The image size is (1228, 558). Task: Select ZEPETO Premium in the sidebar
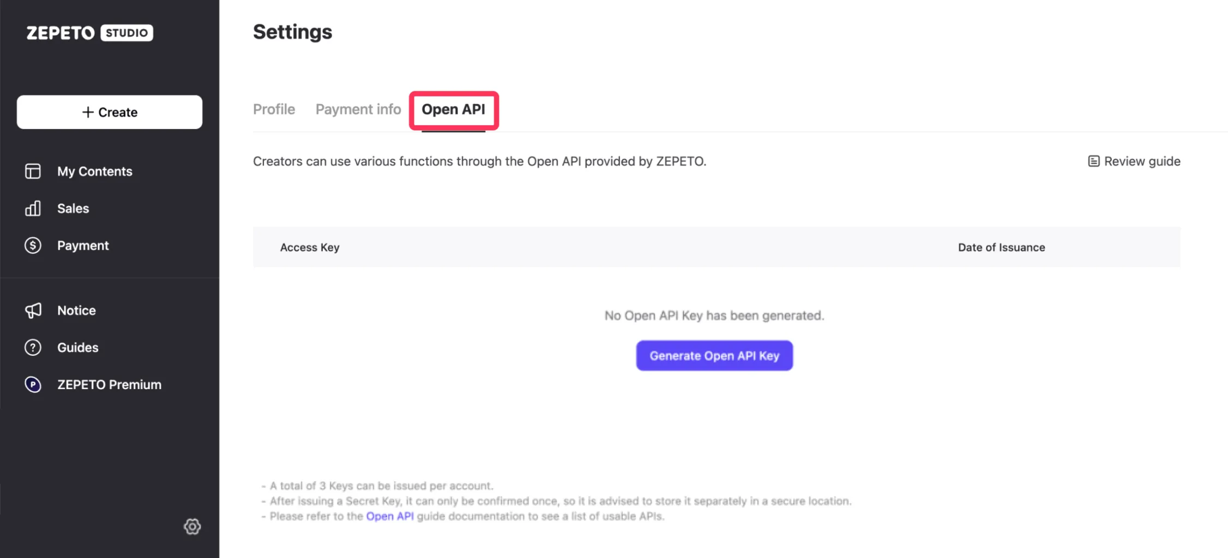point(109,384)
